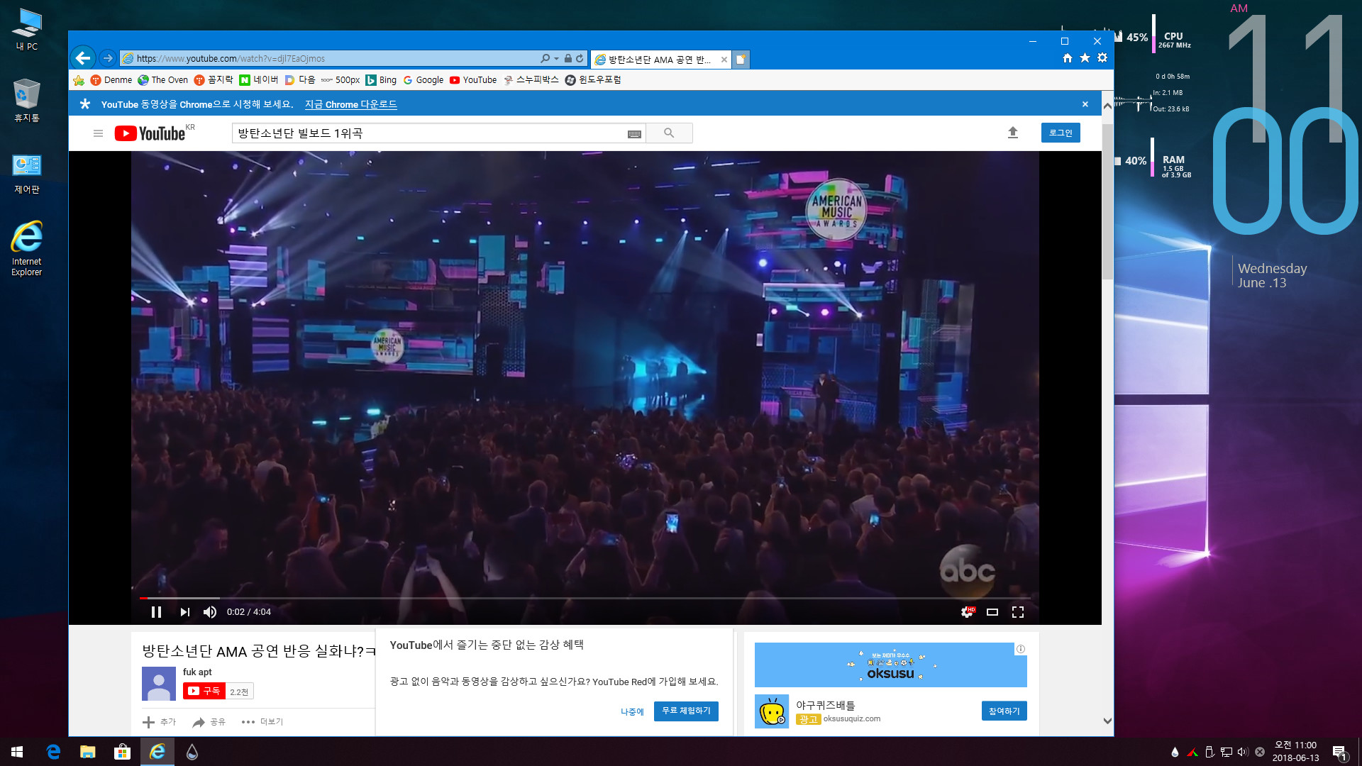Go back with the IE back arrow

[83, 58]
